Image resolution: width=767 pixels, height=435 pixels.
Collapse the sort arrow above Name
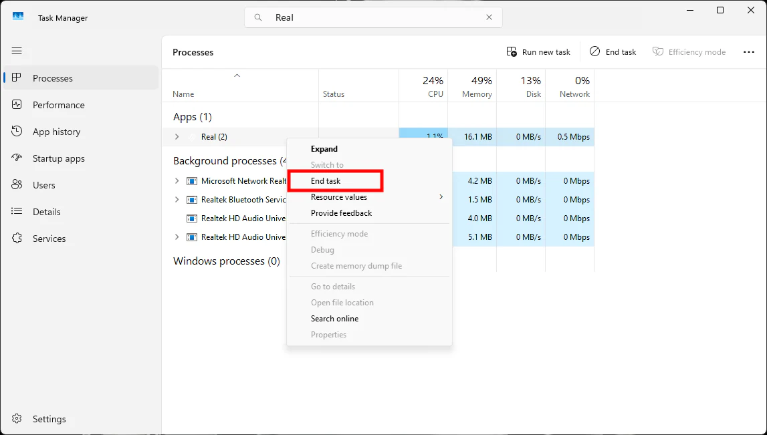click(237, 76)
